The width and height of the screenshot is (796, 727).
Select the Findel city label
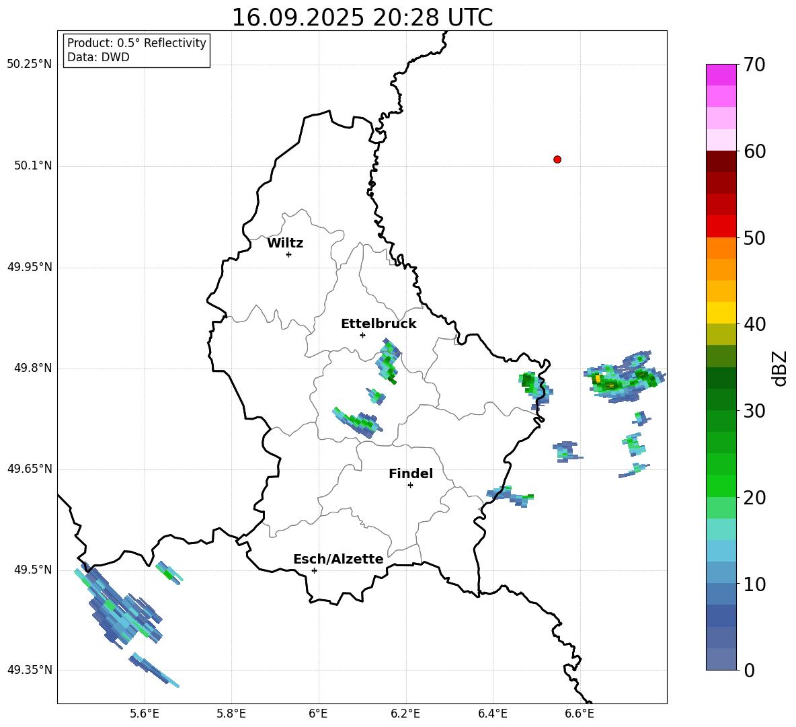[411, 473]
